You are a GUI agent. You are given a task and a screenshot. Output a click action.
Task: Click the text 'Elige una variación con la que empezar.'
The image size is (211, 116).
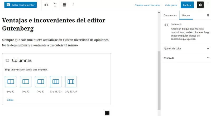(26, 69)
